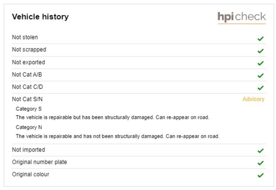Select the Category N heading
The height and width of the screenshot is (190, 276).
point(29,127)
